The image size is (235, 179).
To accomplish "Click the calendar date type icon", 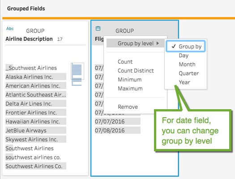I will 98,28.
